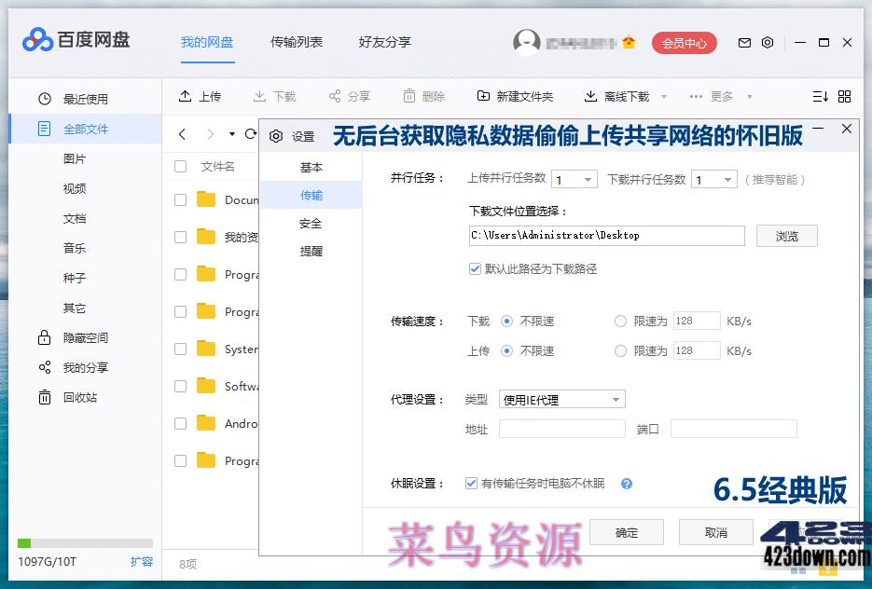Select the 下载 (Download) toolbar icon
This screenshot has width=872, height=589.
(x=277, y=96)
